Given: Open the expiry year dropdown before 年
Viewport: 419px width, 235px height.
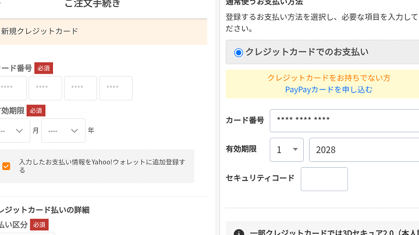Looking at the screenshot, I should tap(63, 131).
